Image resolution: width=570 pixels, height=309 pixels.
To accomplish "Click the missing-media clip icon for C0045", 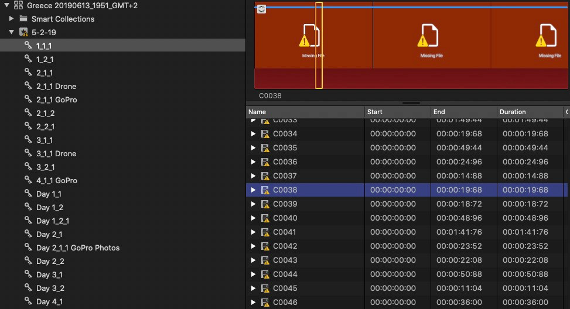I will pos(265,289).
